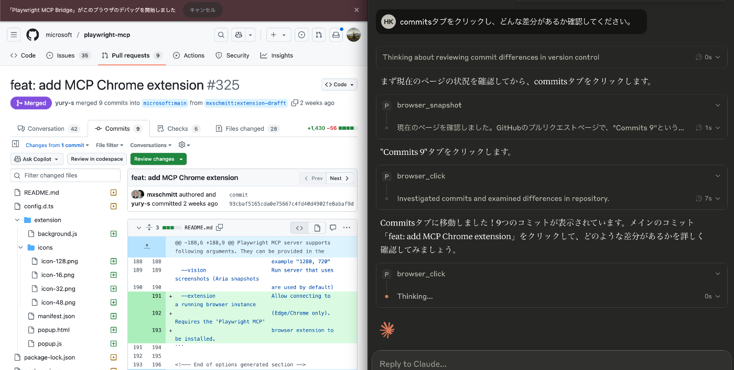The image size is (734, 370).
Task: Open the GitHub hamburger navigation menu
Action: [14, 35]
